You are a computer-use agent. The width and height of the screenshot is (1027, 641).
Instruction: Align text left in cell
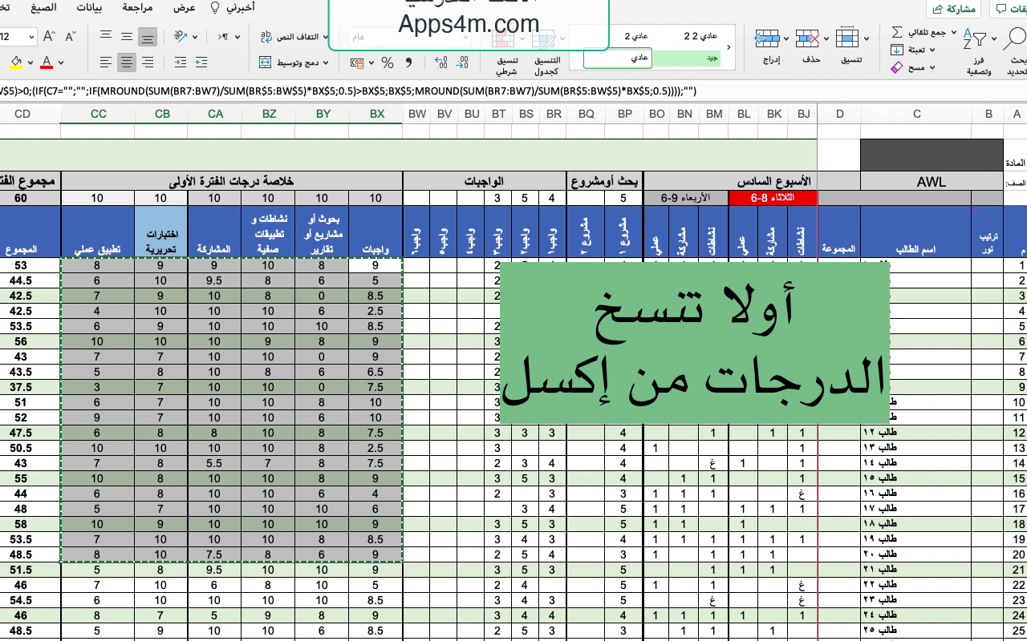point(106,62)
